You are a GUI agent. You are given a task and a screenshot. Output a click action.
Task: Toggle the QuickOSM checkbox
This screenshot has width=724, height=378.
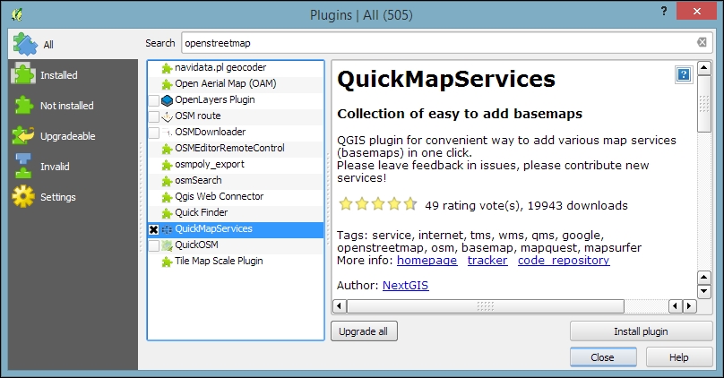point(154,245)
